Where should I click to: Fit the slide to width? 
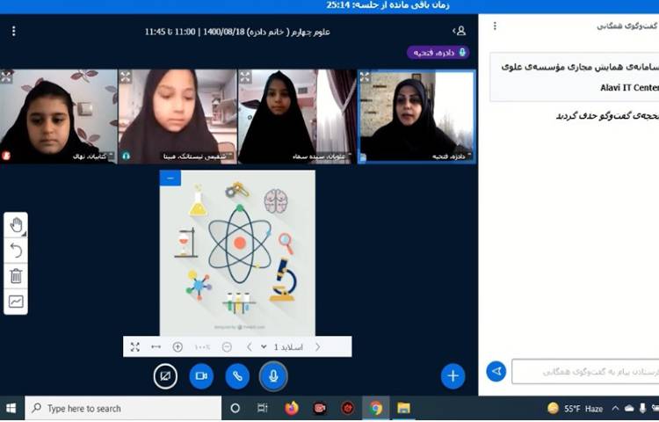coord(156,347)
